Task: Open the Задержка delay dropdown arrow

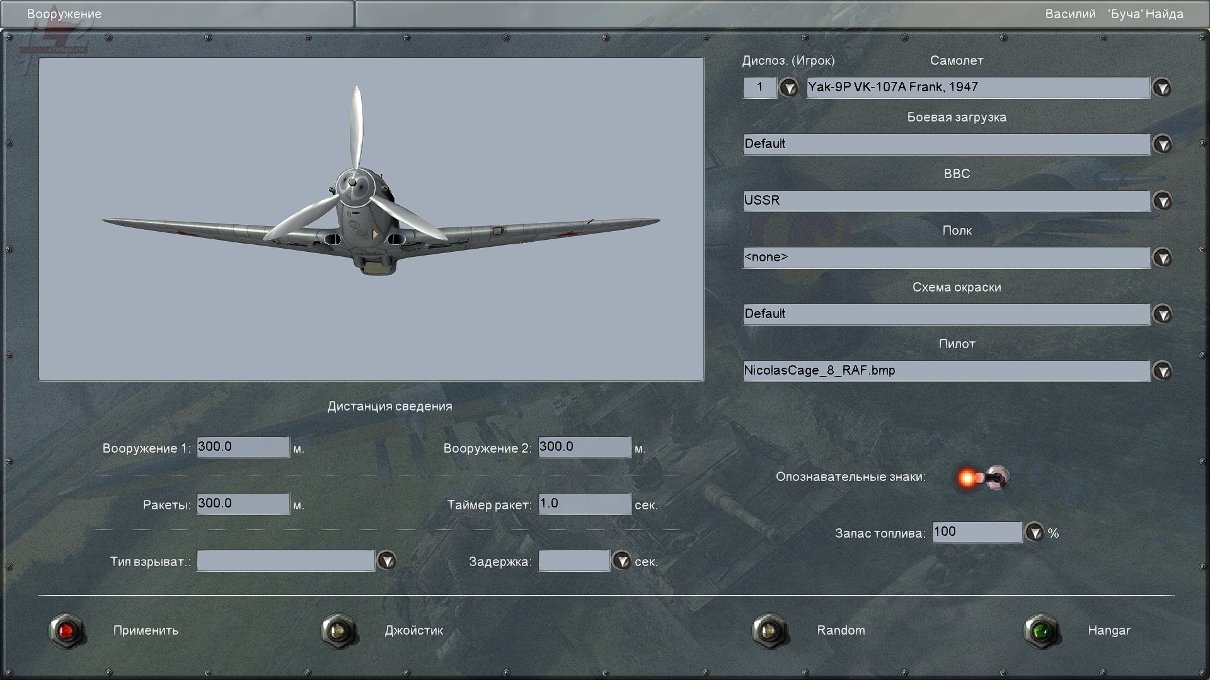Action: (x=621, y=560)
